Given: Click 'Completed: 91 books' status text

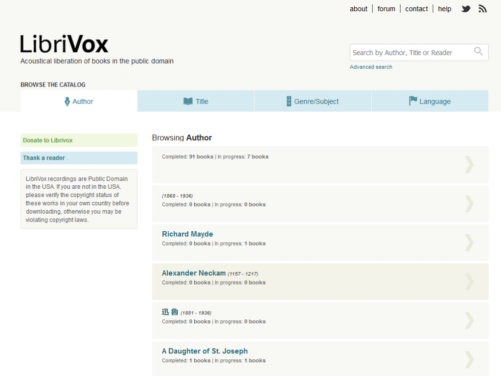Looking at the screenshot, I should click(187, 157).
